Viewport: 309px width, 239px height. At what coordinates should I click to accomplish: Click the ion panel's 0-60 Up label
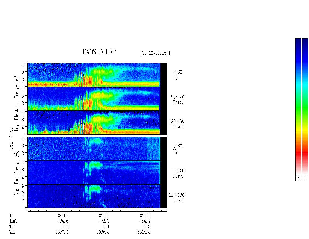pos(177,149)
